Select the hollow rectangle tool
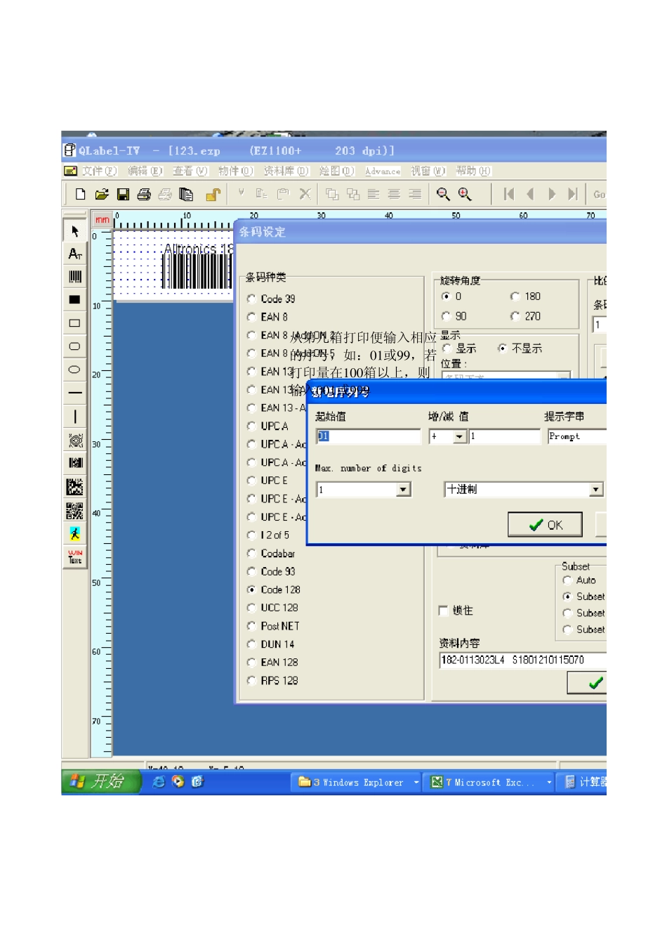The width and height of the screenshot is (667, 945). (74, 323)
